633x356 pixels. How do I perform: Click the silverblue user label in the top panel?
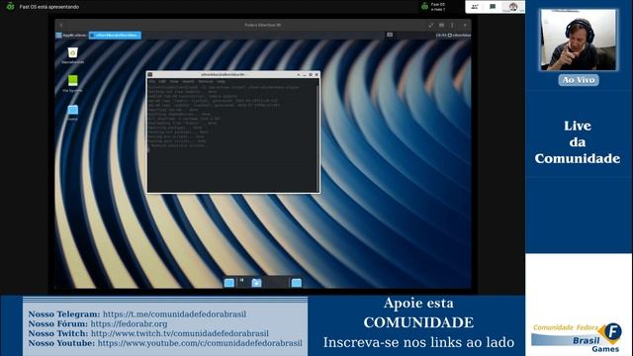(461, 36)
